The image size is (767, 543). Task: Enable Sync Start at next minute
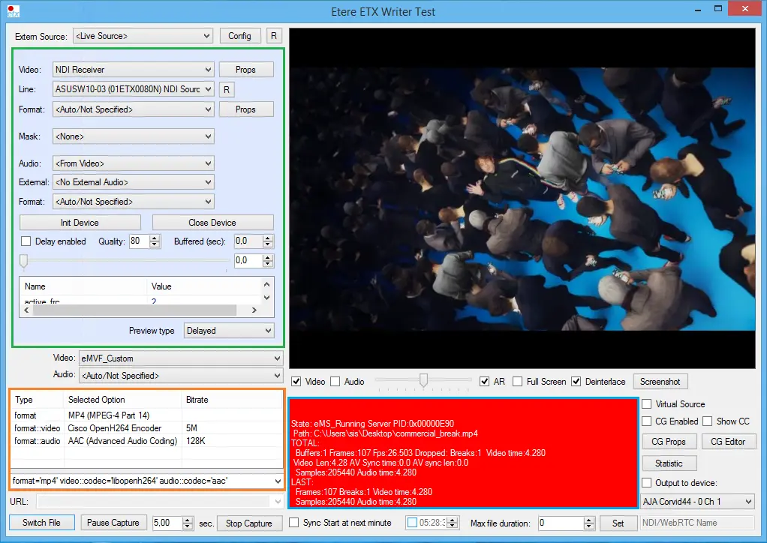click(294, 523)
